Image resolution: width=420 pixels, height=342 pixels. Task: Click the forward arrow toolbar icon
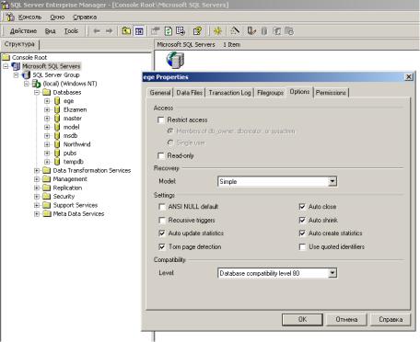click(x=109, y=31)
